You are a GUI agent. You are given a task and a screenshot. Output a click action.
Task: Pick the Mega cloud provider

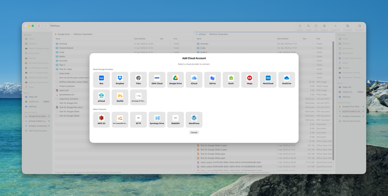[x=250, y=80]
